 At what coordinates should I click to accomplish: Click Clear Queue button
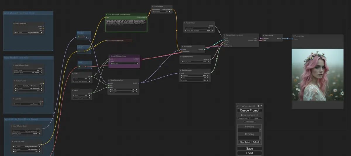point(245,142)
